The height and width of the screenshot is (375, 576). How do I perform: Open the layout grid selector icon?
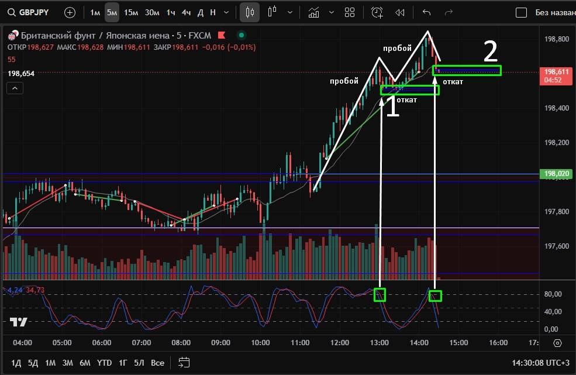(x=350, y=12)
